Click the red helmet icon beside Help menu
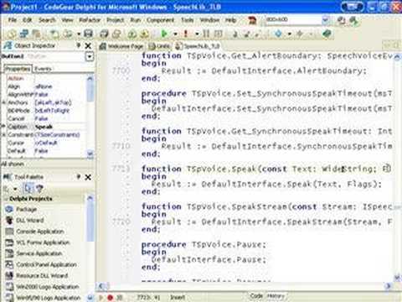 tap(252, 20)
